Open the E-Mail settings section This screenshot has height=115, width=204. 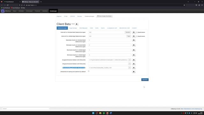tap(66, 16)
